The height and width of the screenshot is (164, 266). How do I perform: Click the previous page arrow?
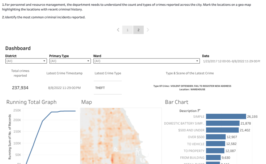[118, 30]
